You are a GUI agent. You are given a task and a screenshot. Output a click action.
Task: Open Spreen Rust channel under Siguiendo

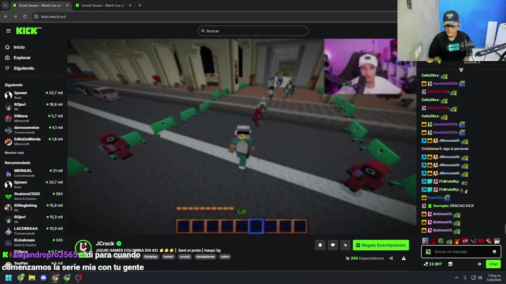coord(34,95)
